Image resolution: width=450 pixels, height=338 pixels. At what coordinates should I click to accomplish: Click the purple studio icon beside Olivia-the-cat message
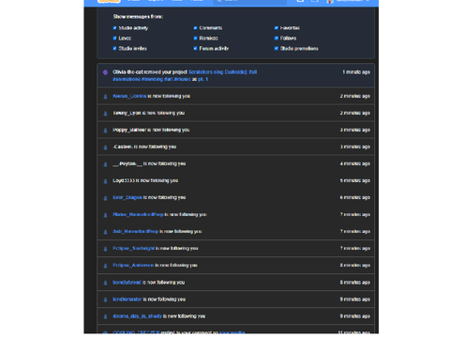(105, 72)
